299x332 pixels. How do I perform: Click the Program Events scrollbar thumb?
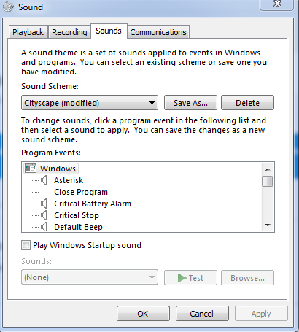tap(268, 182)
